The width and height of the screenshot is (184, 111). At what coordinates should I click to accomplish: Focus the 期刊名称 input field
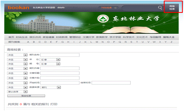click(60, 55)
